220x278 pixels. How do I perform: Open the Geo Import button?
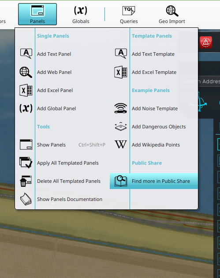click(172, 14)
